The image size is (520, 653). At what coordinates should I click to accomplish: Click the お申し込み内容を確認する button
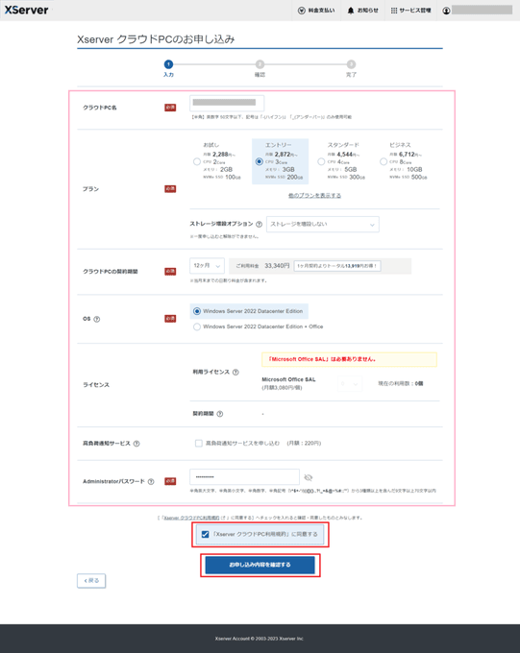260,565
